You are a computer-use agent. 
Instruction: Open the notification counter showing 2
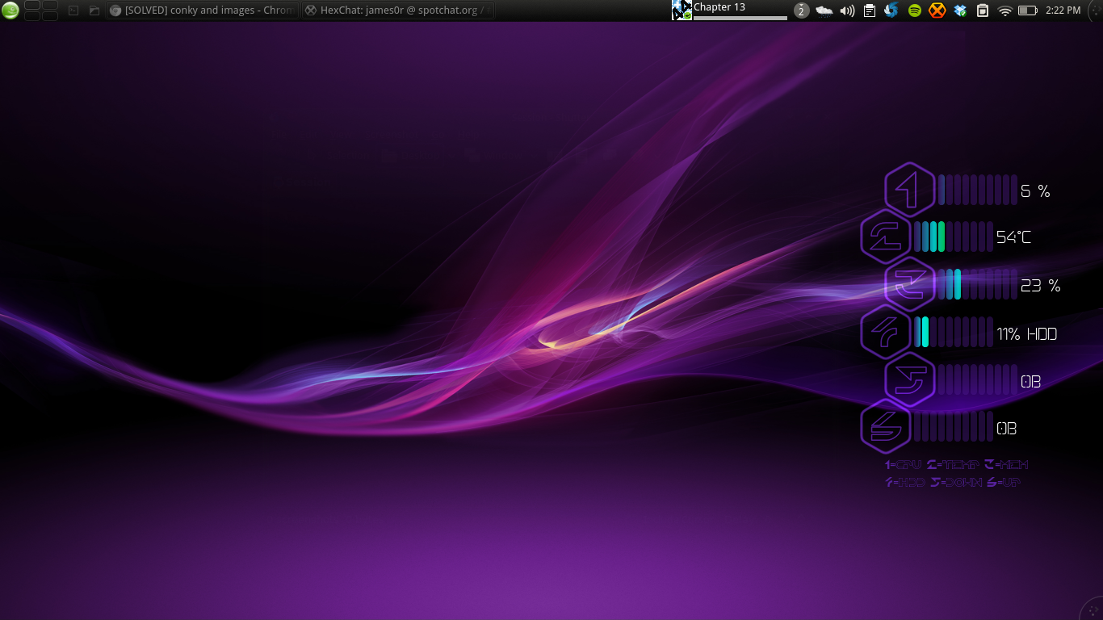[801, 10]
